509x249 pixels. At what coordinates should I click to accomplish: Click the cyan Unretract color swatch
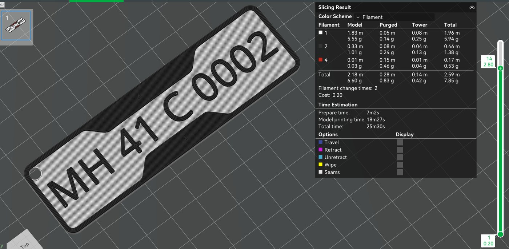pos(320,157)
